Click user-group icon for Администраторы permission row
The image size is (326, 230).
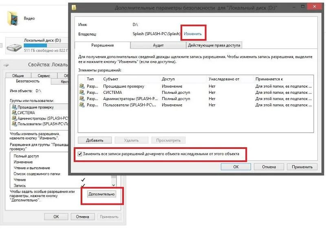point(82,98)
